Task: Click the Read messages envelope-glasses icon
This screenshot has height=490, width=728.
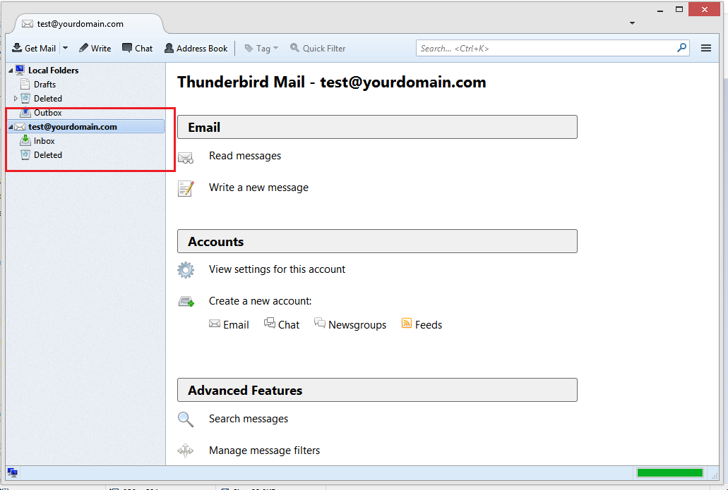Action: click(x=186, y=158)
